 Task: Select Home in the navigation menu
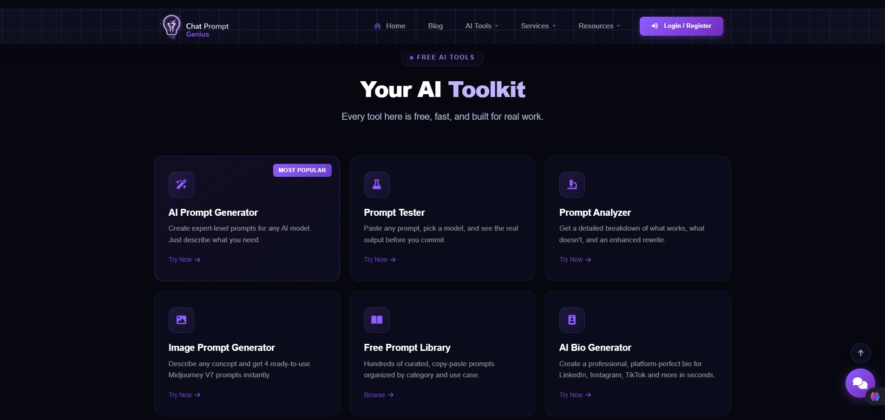[x=395, y=26]
